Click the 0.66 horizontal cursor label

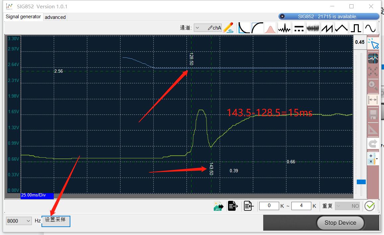[x=291, y=162]
